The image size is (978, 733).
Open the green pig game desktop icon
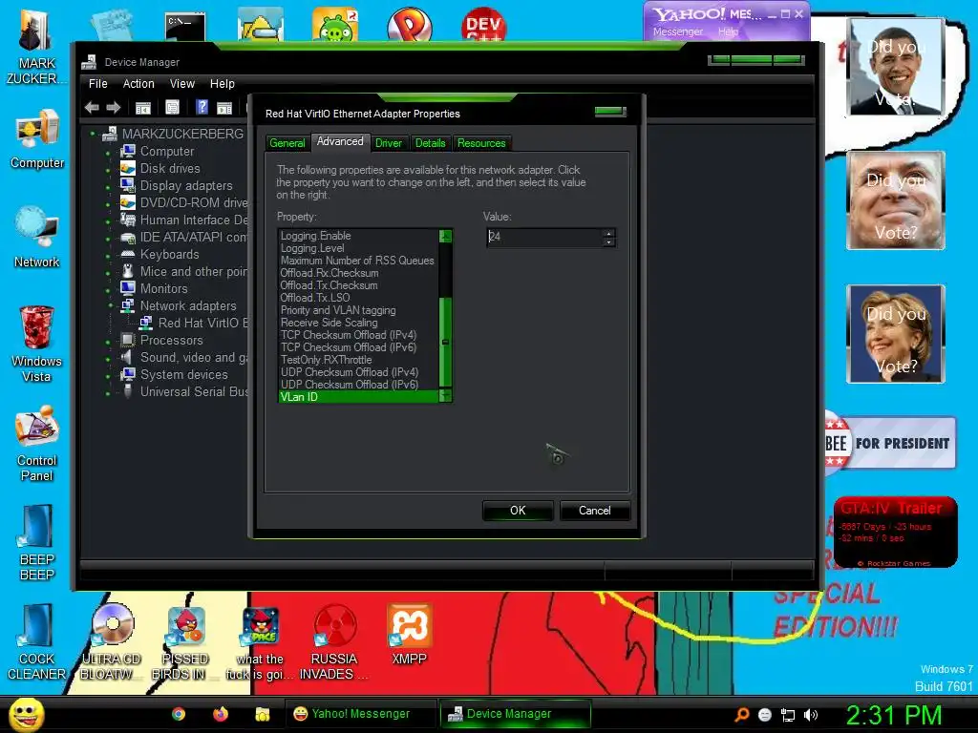[334, 25]
